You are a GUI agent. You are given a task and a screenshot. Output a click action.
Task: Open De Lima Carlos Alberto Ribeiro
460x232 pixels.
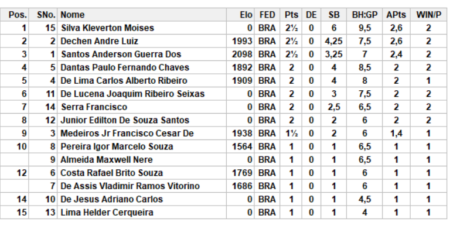(124, 81)
